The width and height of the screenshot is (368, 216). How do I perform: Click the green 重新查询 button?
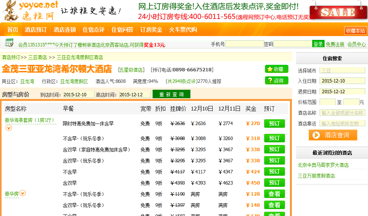pos(171,94)
